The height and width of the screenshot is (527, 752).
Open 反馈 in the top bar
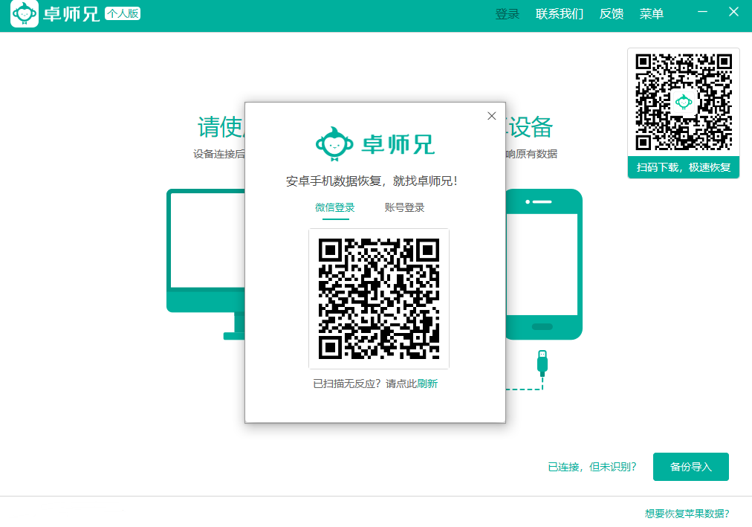tap(612, 14)
